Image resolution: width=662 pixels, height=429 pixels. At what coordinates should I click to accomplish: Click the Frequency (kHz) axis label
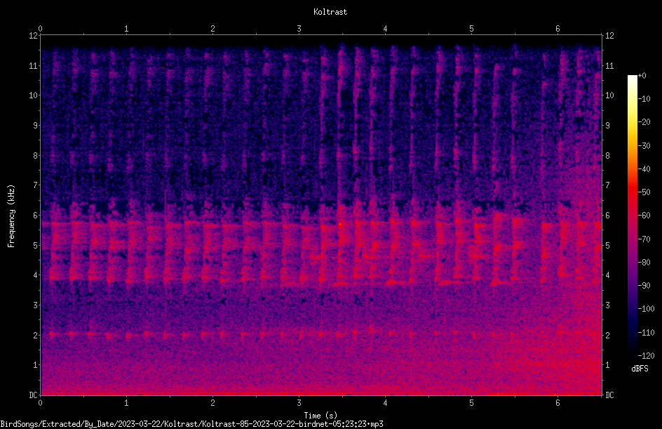[x=11, y=216]
